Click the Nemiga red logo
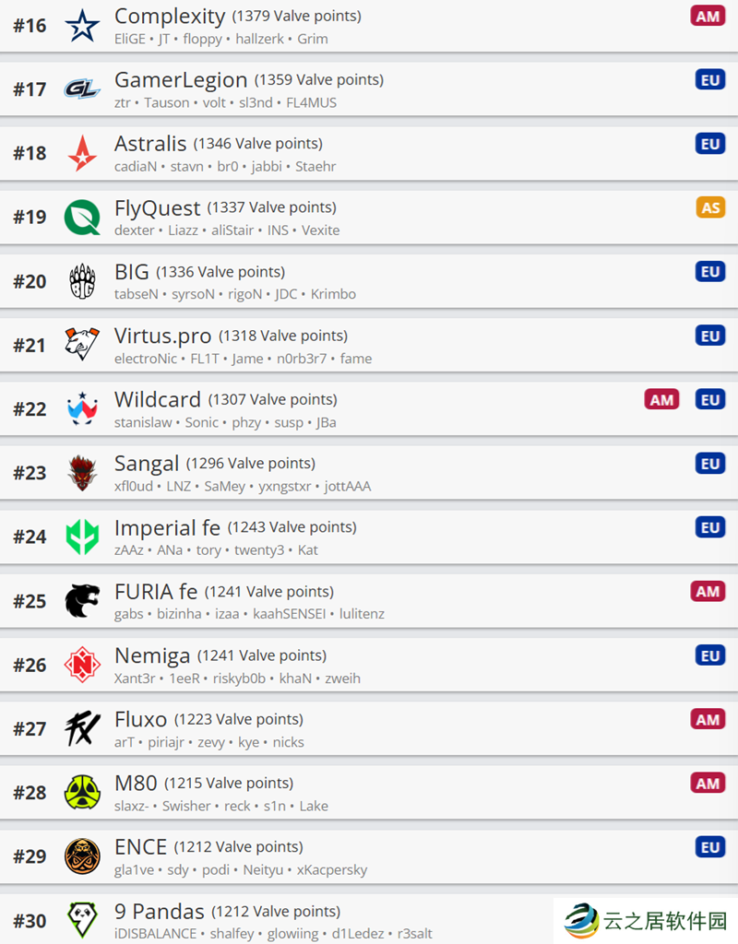738x944 pixels. pyautogui.click(x=82, y=665)
